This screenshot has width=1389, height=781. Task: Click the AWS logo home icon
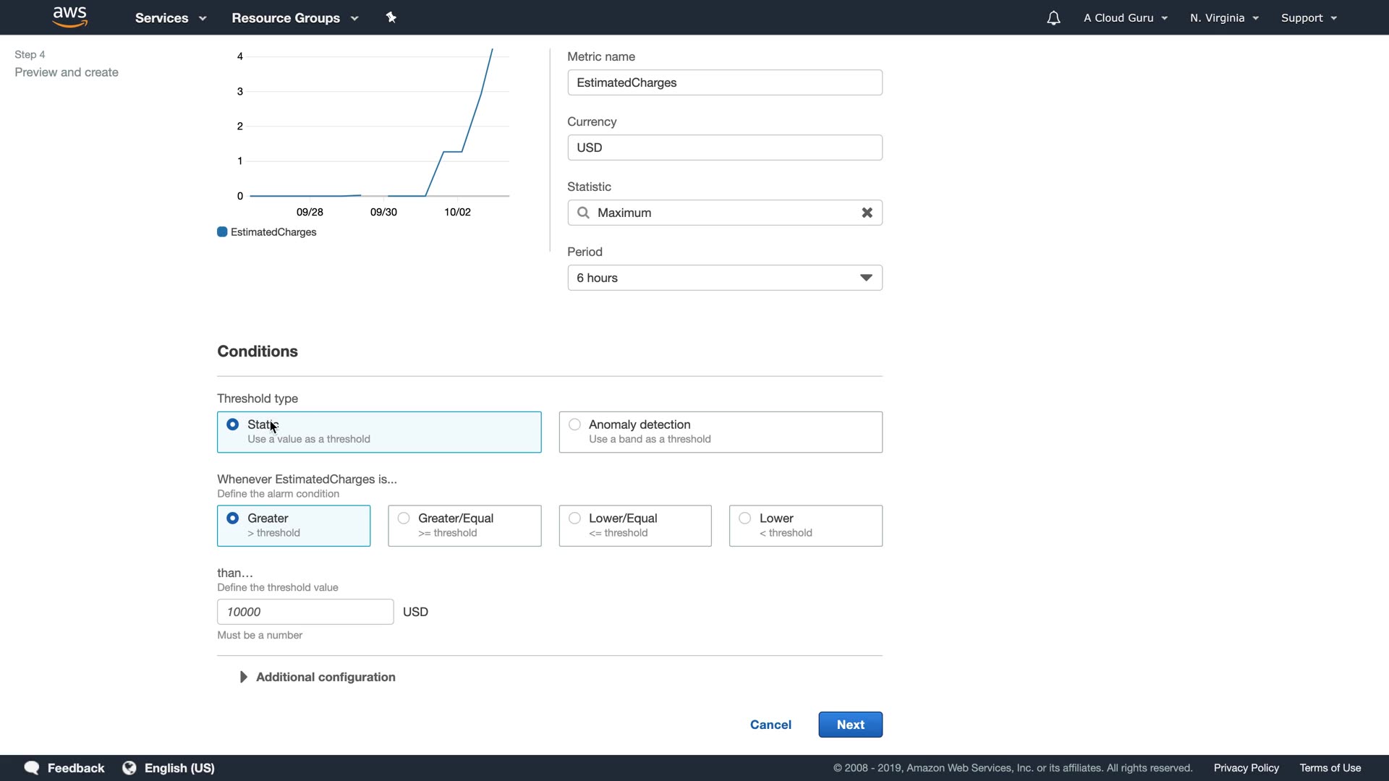[x=70, y=17]
